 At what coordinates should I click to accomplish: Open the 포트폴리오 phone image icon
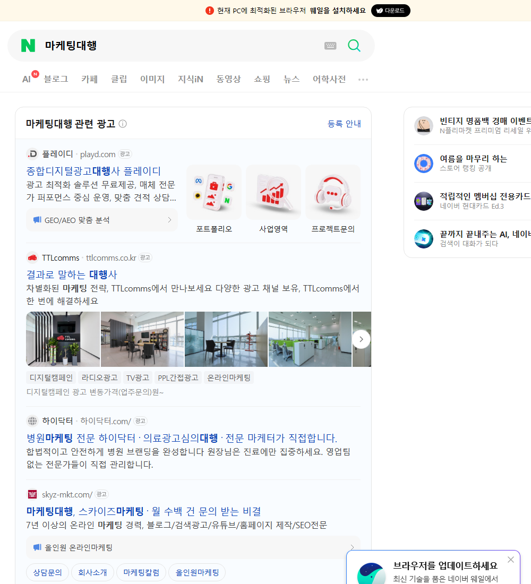pyautogui.click(x=214, y=192)
